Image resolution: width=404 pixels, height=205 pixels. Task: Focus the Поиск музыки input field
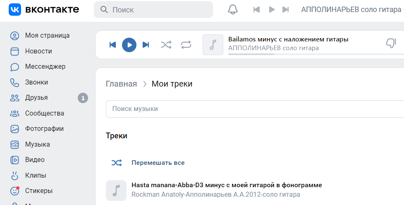coord(255,109)
